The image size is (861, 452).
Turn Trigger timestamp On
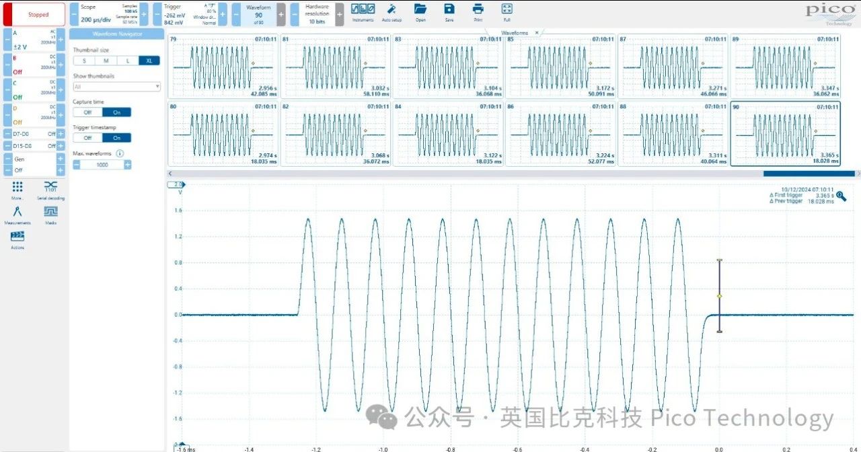tap(116, 138)
